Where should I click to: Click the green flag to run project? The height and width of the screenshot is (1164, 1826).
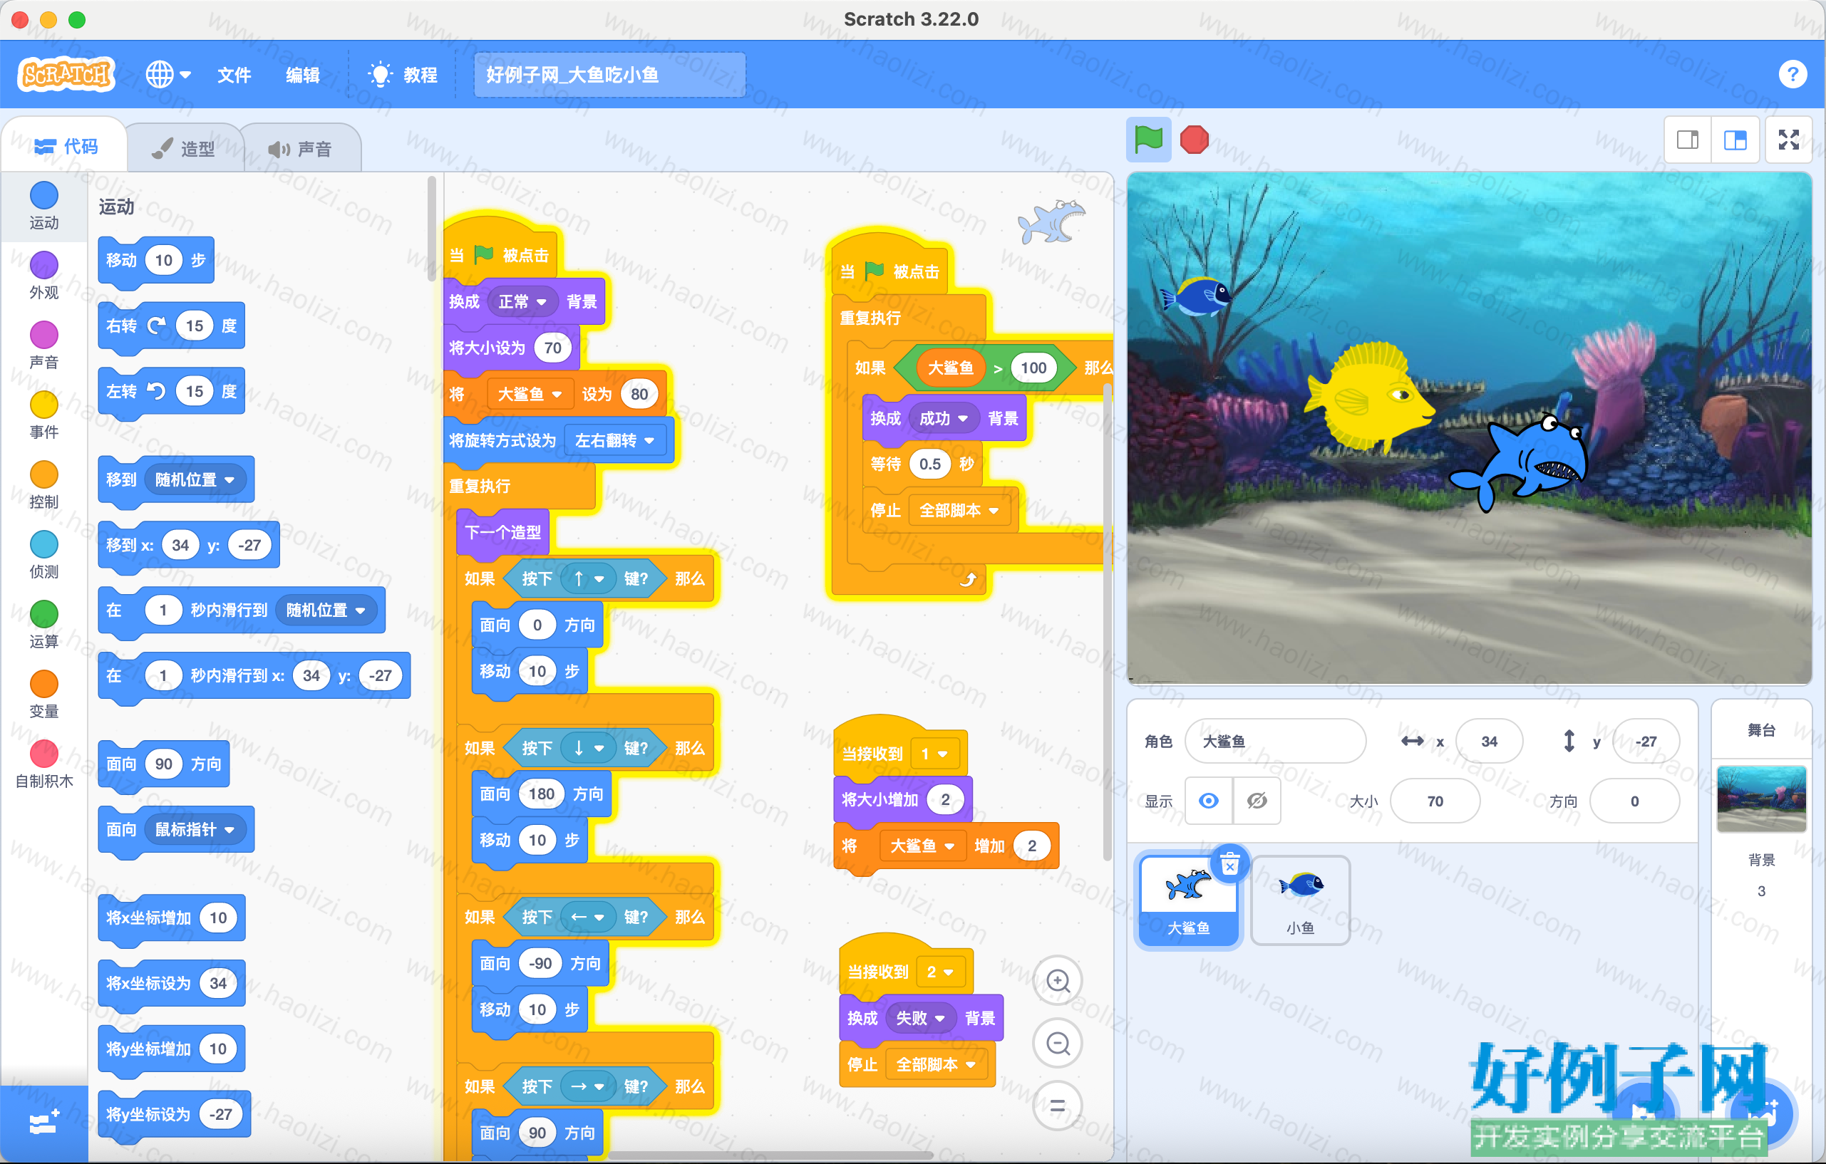point(1148,140)
